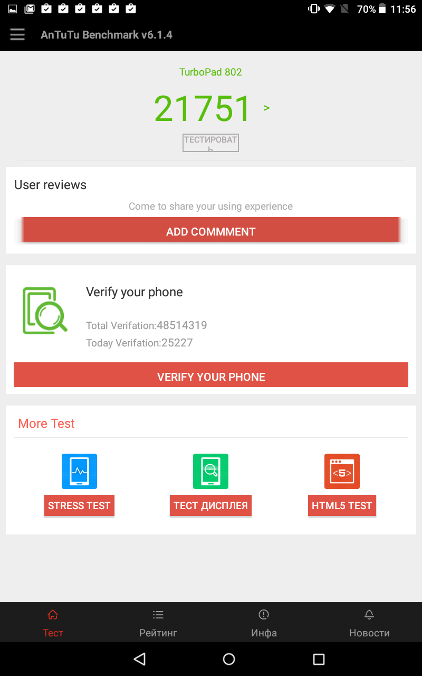Tap 'Come to share your using experience'

210,206
